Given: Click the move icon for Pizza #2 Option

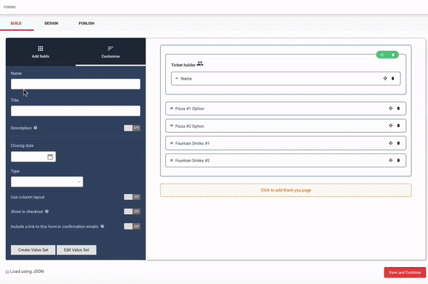Looking at the screenshot, I should coord(390,125).
